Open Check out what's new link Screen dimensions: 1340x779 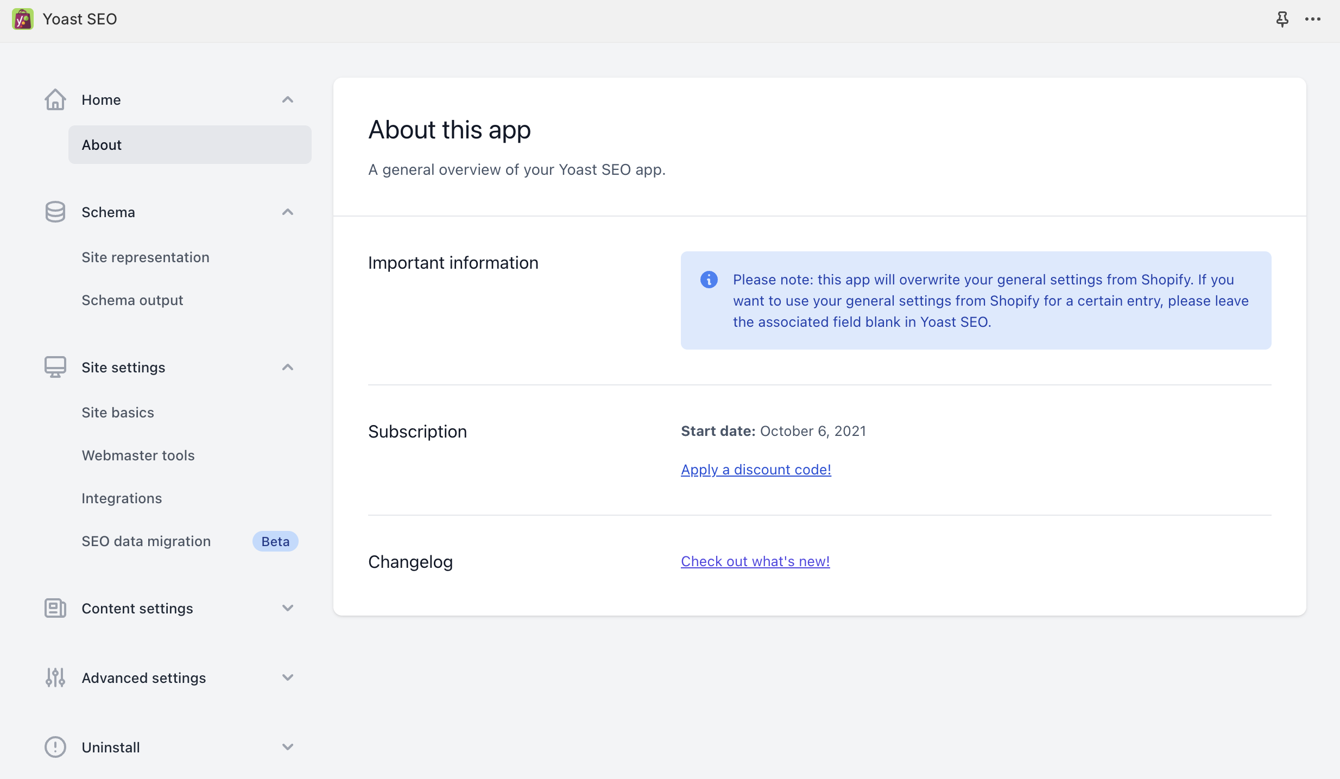coord(755,561)
